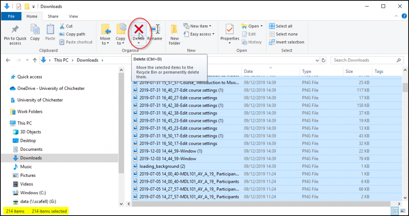This screenshot has height=216, width=409.
Task: Click the Cut scissors icon
Action: point(62,26)
